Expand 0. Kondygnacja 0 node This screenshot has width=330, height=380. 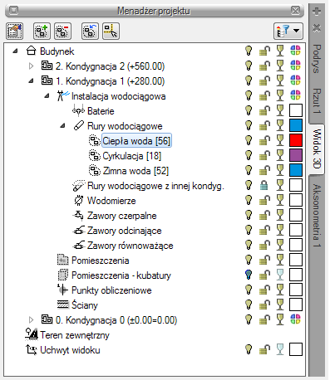[x=31, y=320]
